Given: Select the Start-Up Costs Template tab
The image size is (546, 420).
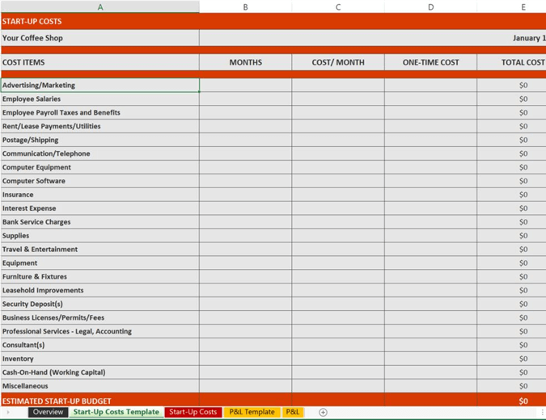Looking at the screenshot, I should point(116,412).
